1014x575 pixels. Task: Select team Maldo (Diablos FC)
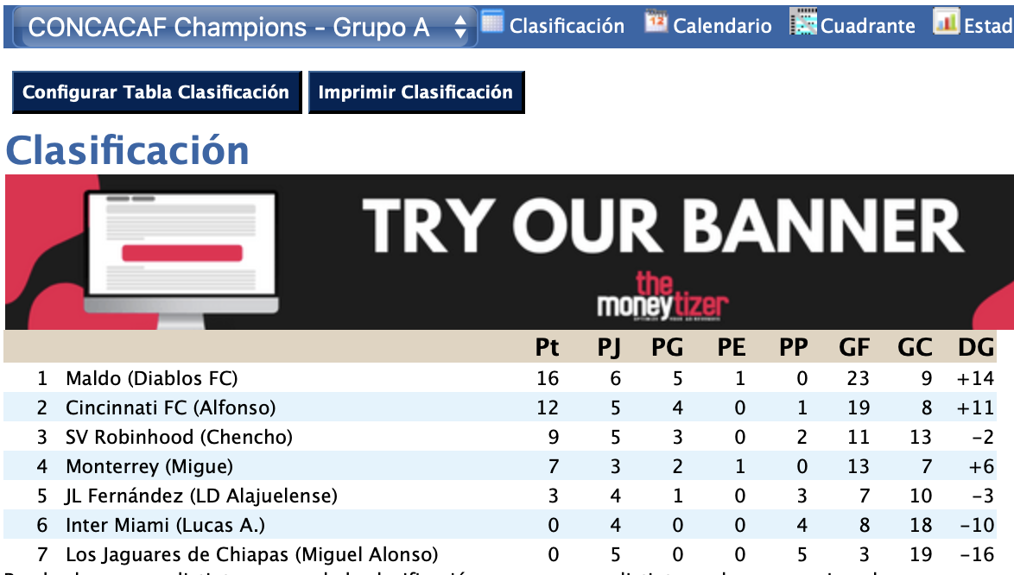pyautogui.click(x=151, y=378)
